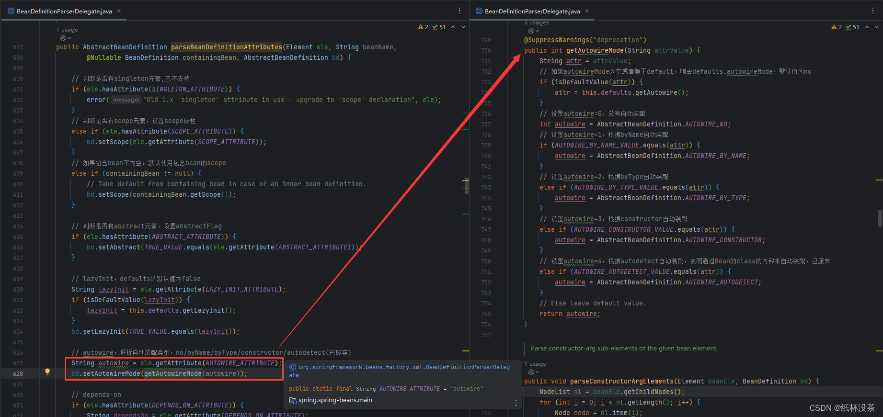Click line number 597 in left gutter
Screen dimensions: 883x417
[x=18, y=47]
